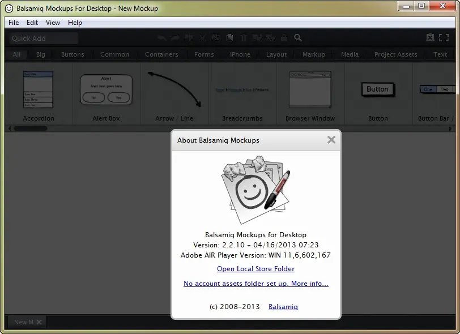
Task: Click the library right scroll arrow
Action: click(450, 128)
